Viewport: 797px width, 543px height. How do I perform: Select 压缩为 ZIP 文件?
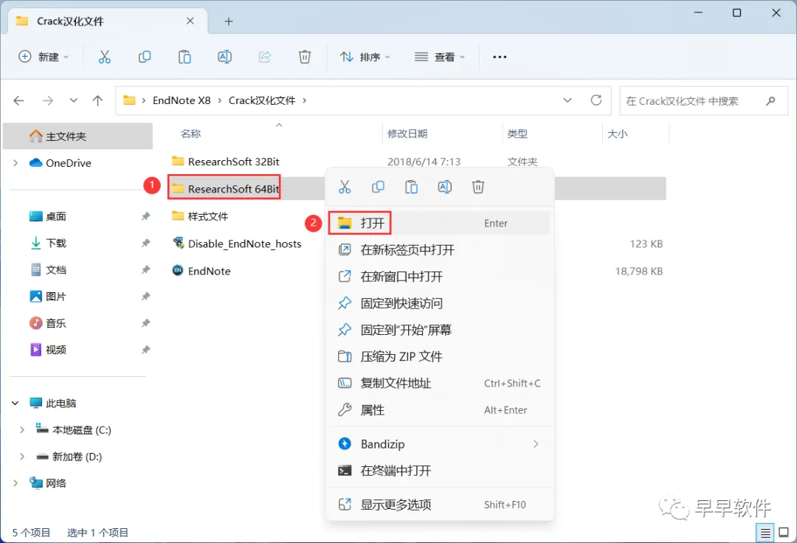pyautogui.click(x=439, y=356)
